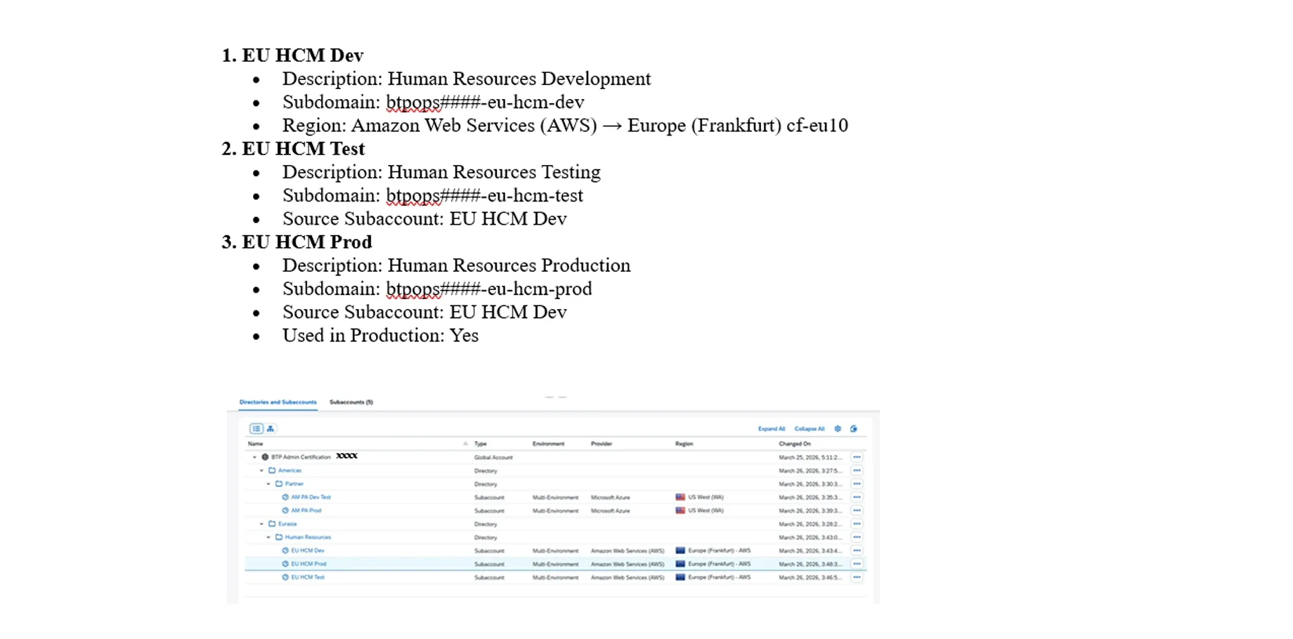Viewport: 1293px width, 639px height.
Task: Collapse the Americas directory
Action: coord(261,470)
